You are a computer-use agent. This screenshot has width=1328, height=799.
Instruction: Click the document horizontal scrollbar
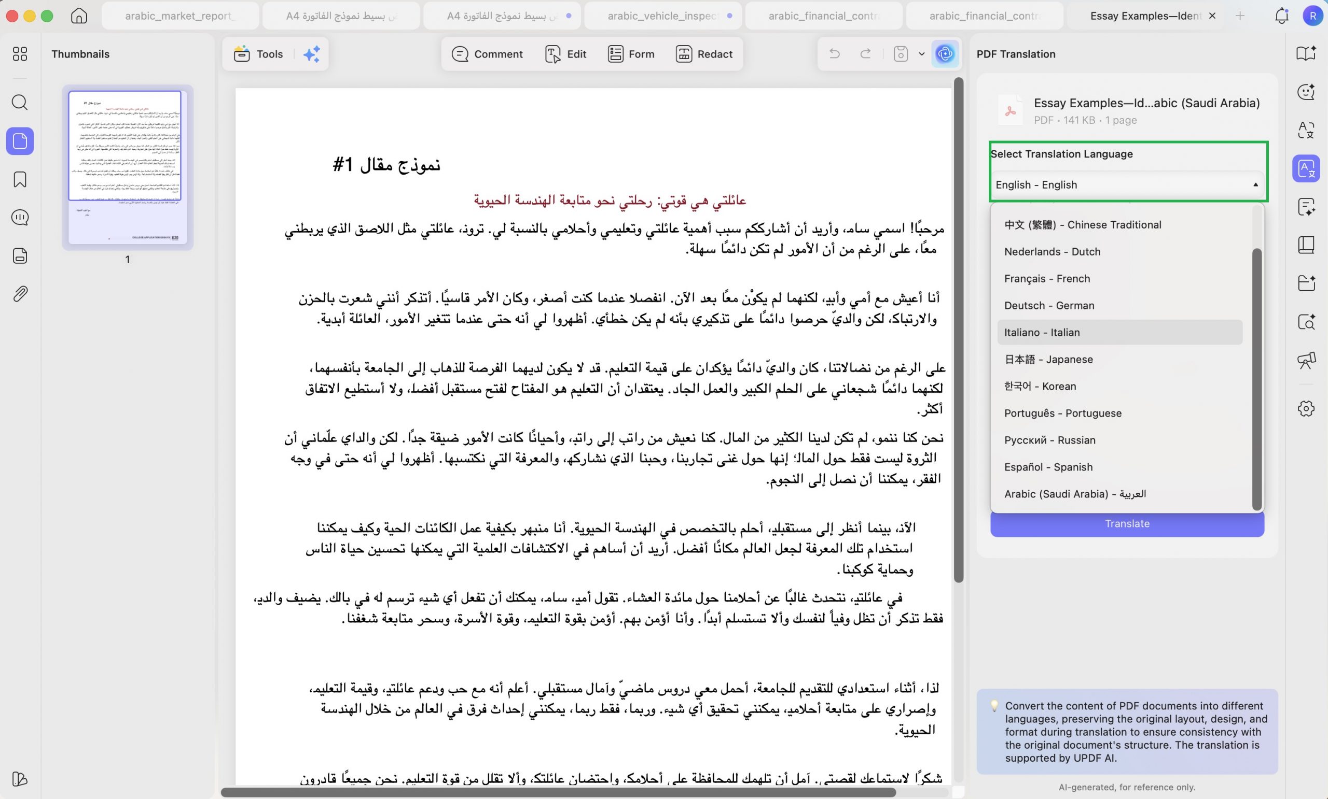(x=558, y=793)
